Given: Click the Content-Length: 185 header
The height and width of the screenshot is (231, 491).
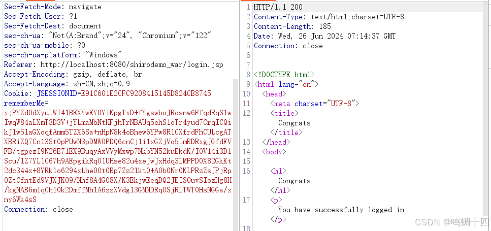Looking at the screenshot, I should 292,26.
